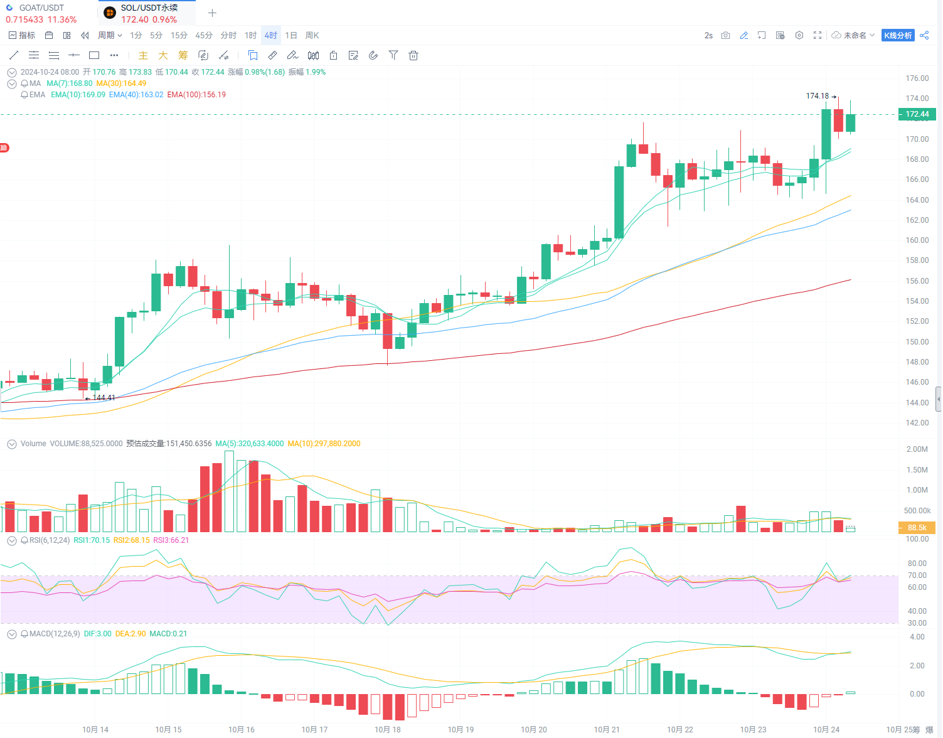
Task: Switch timeframe to 5分
Action: click(x=156, y=35)
